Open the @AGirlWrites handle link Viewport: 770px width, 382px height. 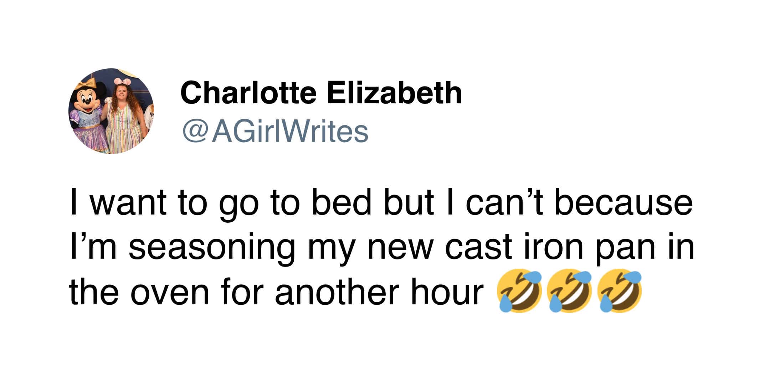pyautogui.click(x=275, y=131)
